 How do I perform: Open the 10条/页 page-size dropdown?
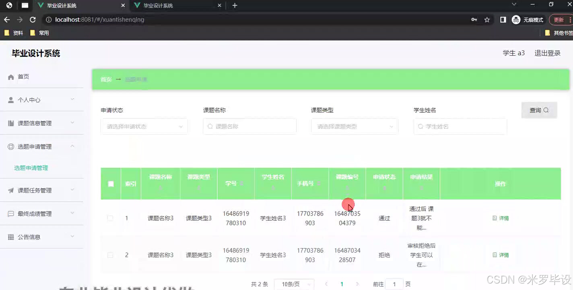pyautogui.click(x=294, y=284)
